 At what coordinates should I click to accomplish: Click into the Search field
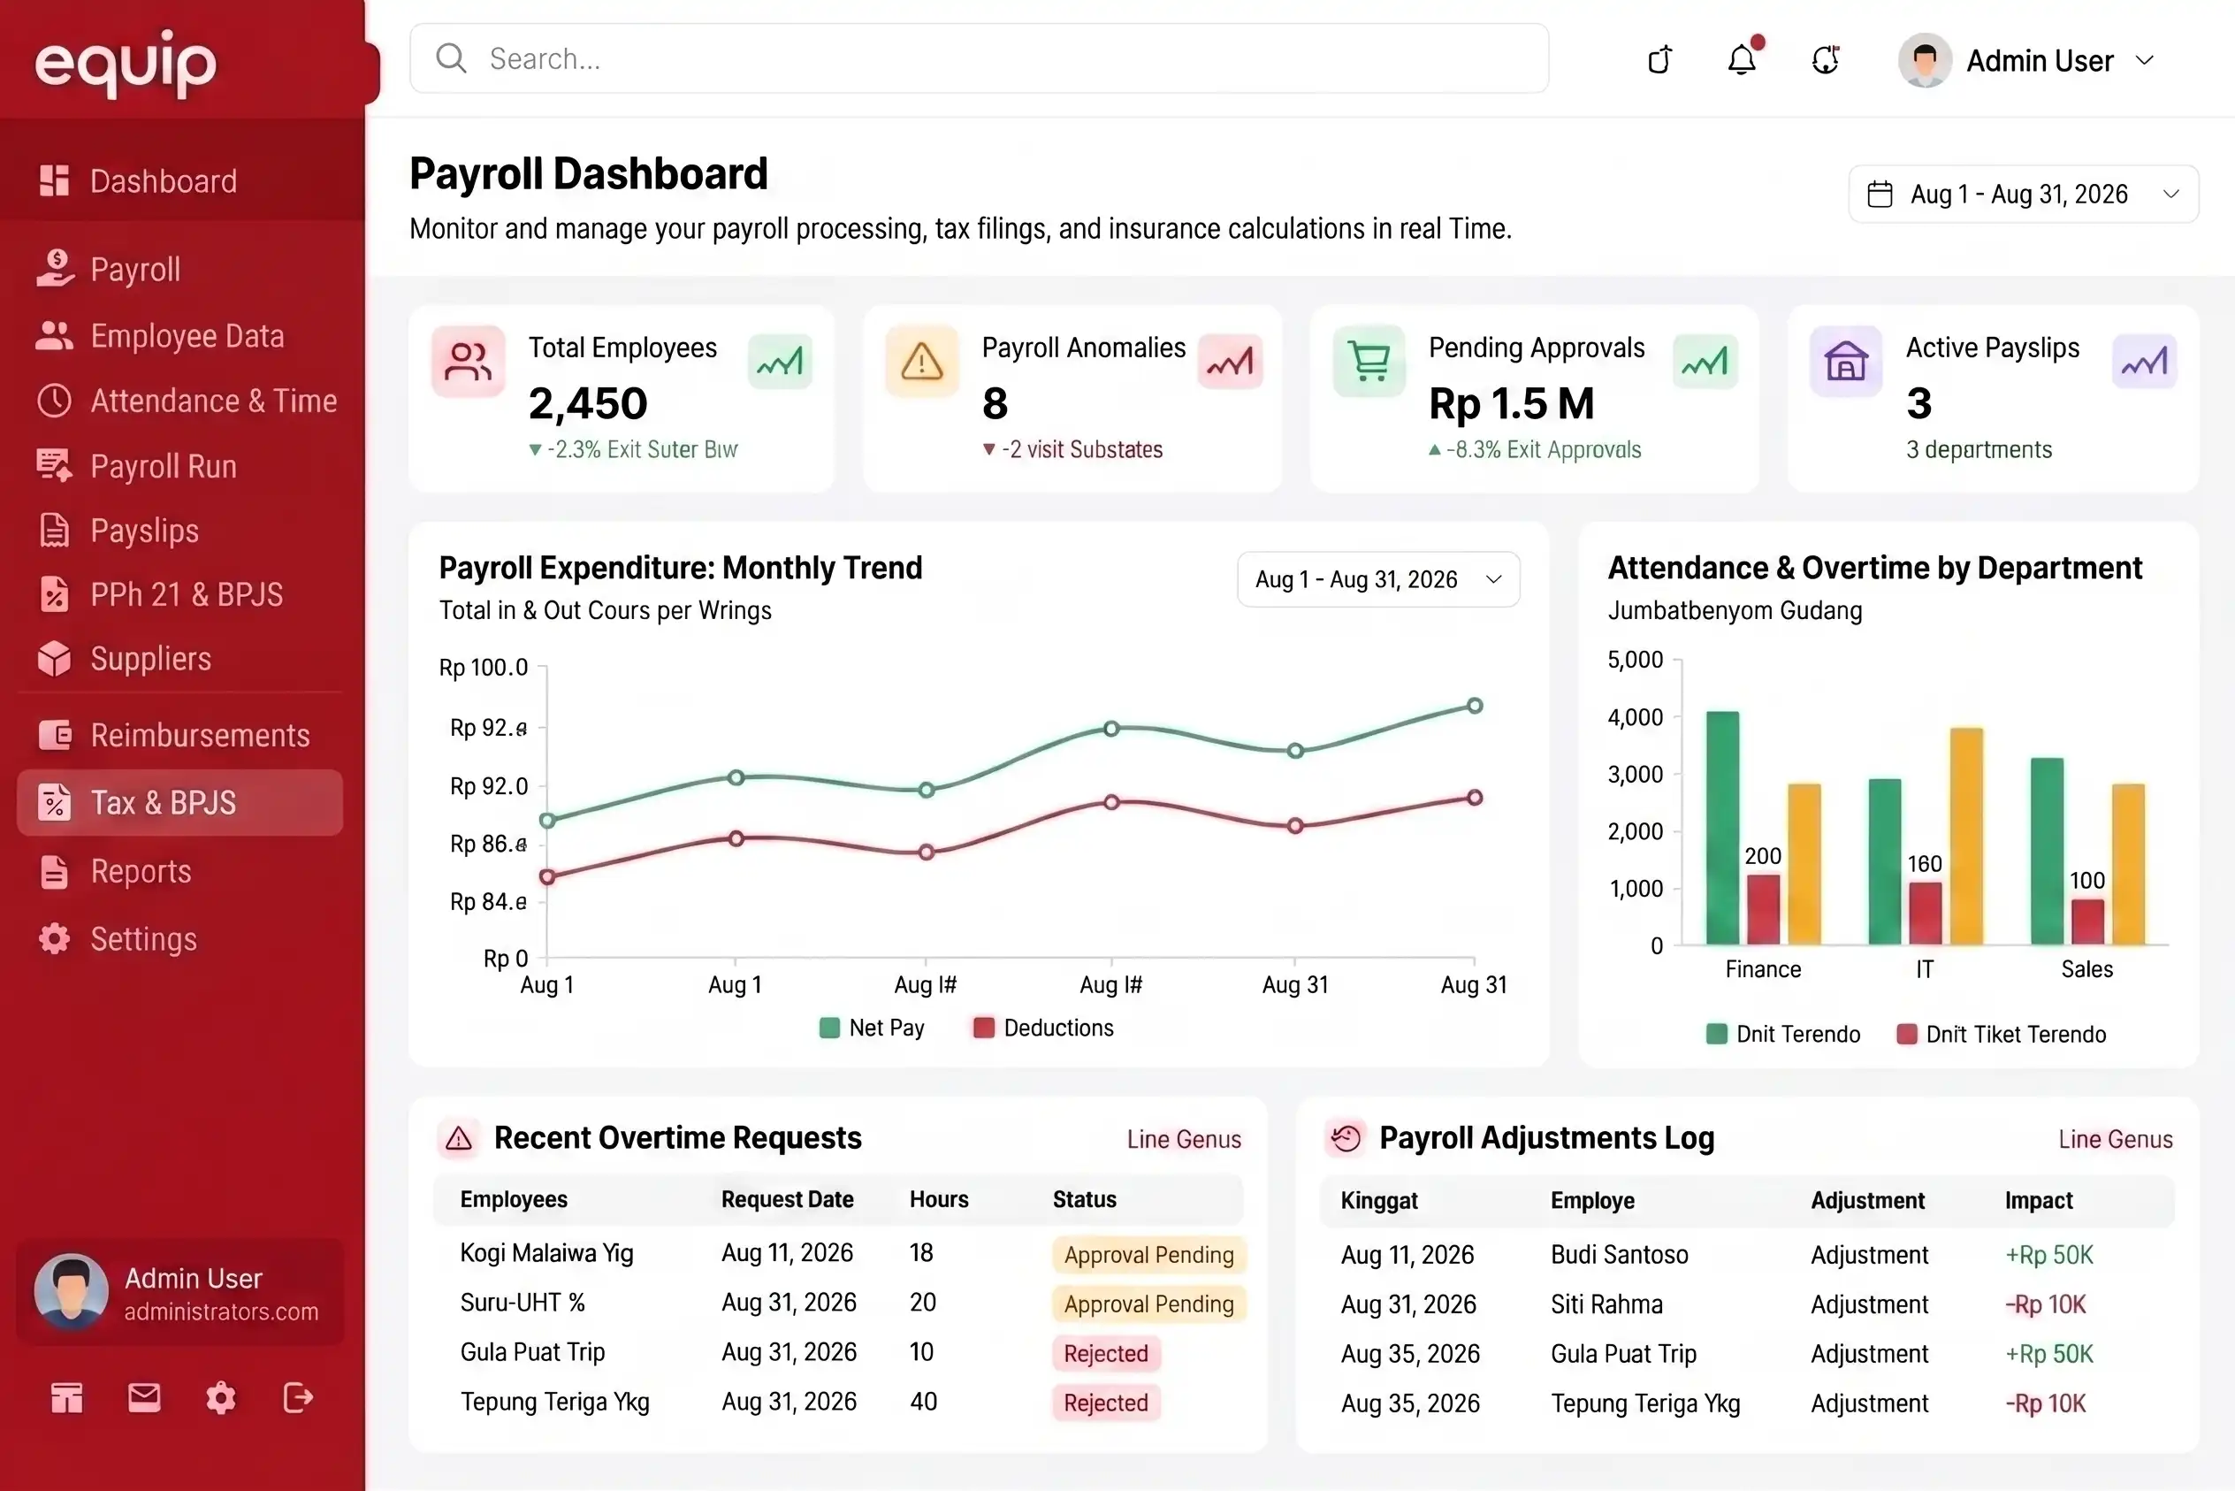[x=980, y=58]
